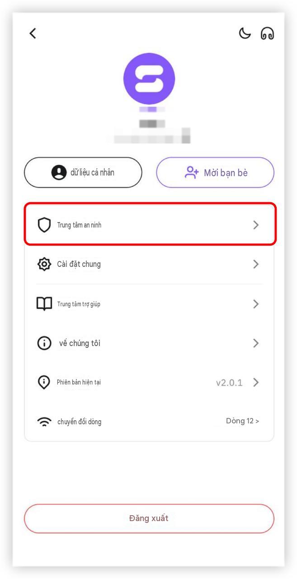297x579 pixels.
Task: Tap version label v2.0.1
Action: [229, 383]
